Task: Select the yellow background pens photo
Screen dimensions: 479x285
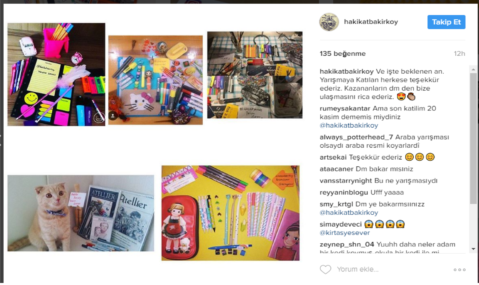Action: (x=231, y=213)
